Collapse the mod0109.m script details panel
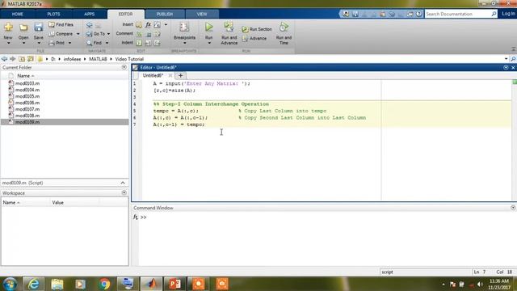517x291 pixels. (x=123, y=183)
